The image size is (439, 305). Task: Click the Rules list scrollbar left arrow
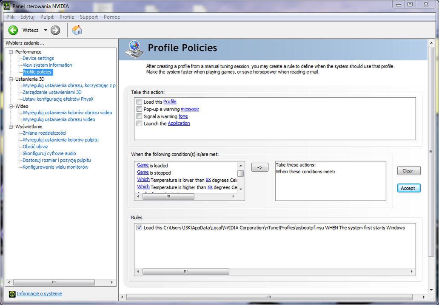point(138,272)
